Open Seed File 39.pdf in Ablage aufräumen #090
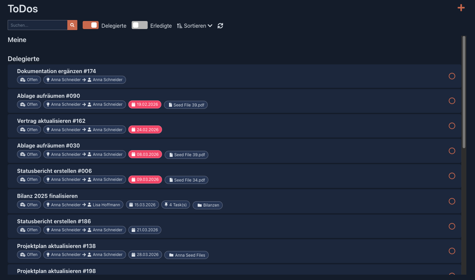The height and width of the screenshot is (280, 475). (186, 105)
